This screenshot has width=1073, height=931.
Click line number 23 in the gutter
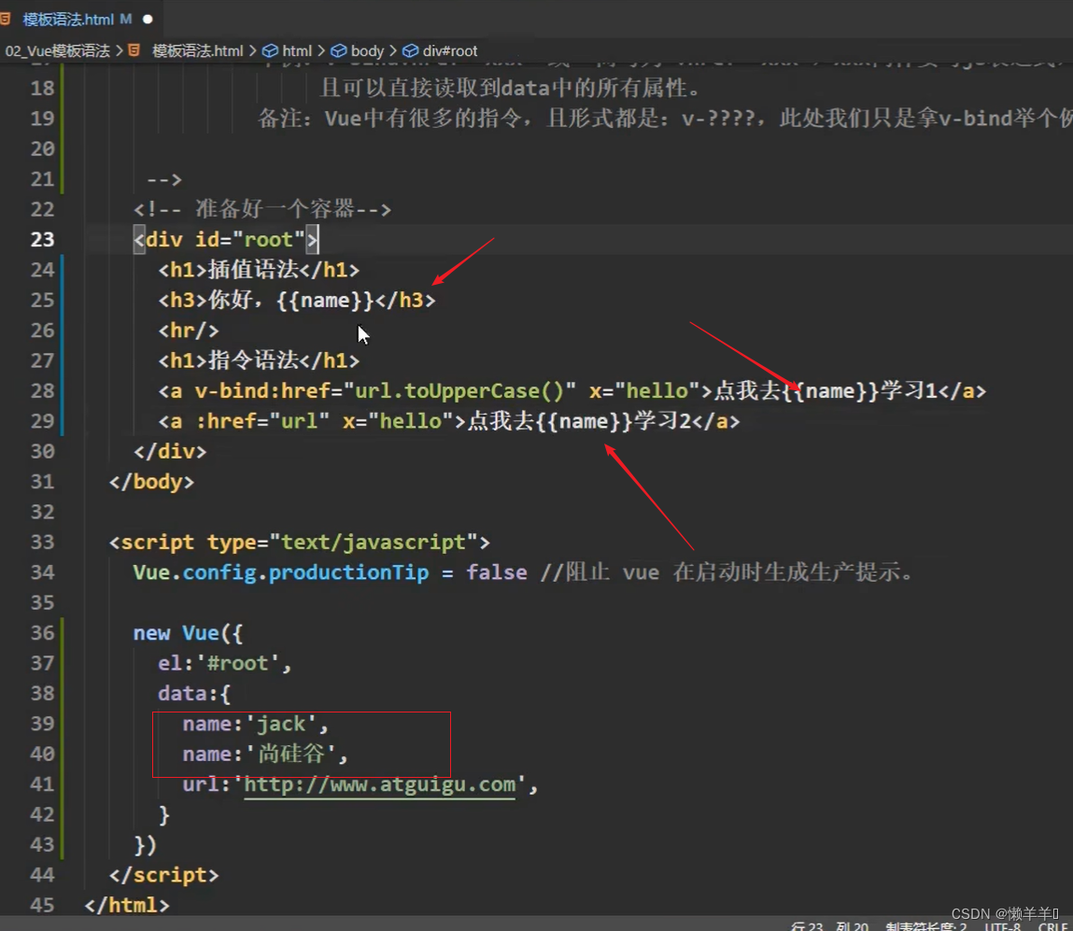43,240
